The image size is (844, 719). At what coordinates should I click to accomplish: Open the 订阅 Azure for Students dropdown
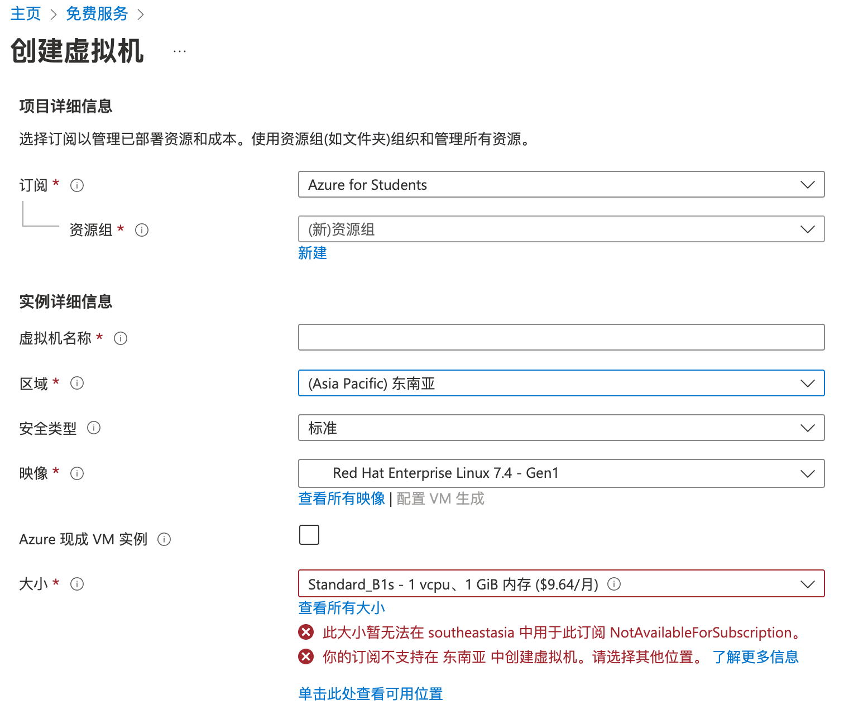point(561,184)
